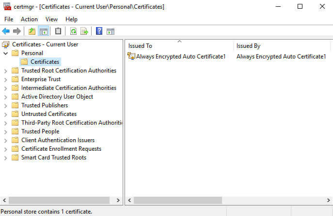The image size is (333, 216).
Task: Toggle Show/Hide Action Pane icon
Action: 111,31
